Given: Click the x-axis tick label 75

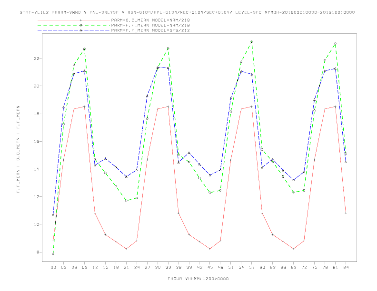Looking at the screenshot, I should [x=315, y=267].
